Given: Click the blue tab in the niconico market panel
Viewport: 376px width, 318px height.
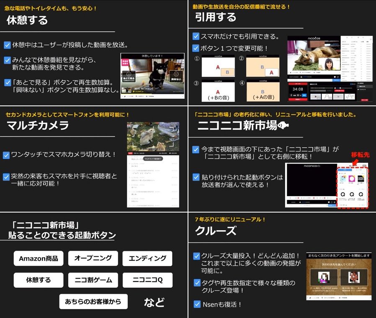Looking at the screenshot, I should 345,169.
